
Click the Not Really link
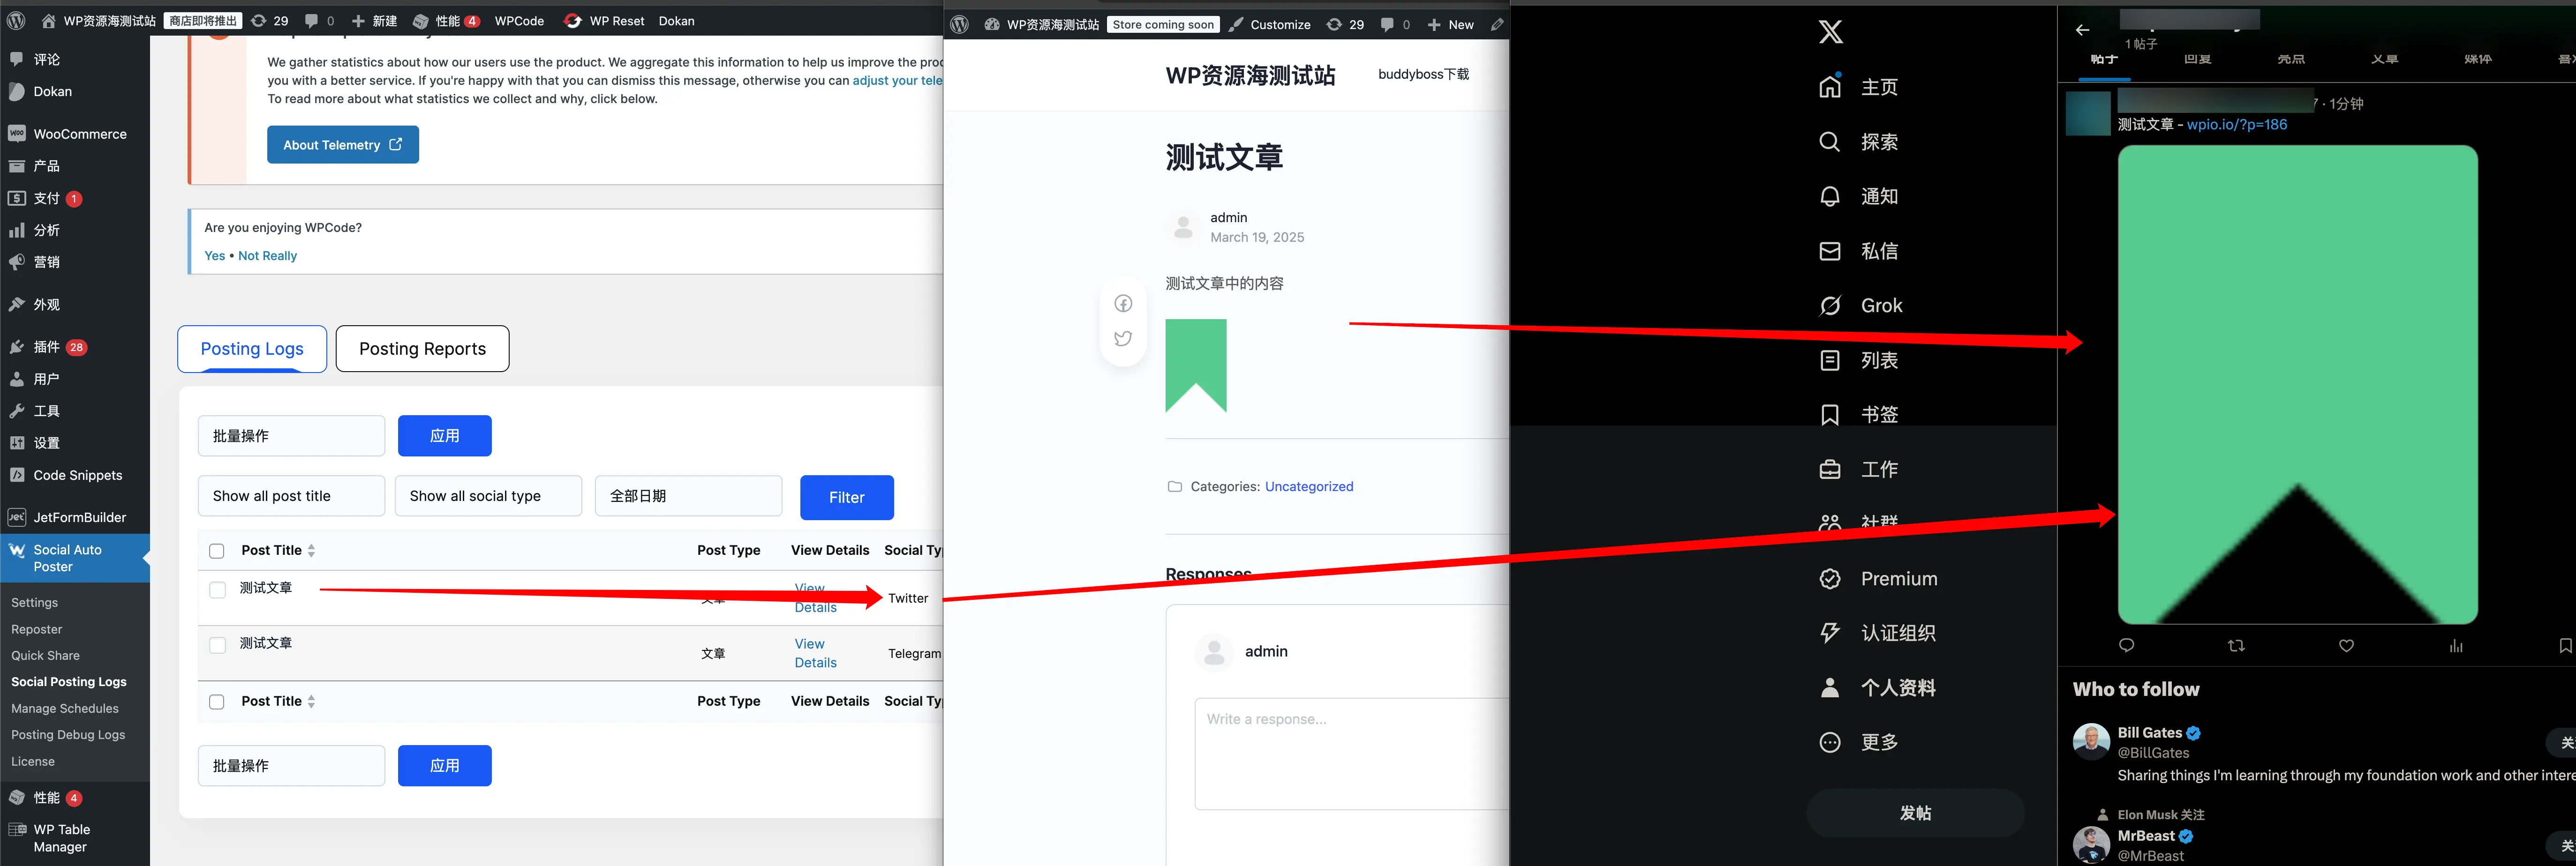click(267, 256)
